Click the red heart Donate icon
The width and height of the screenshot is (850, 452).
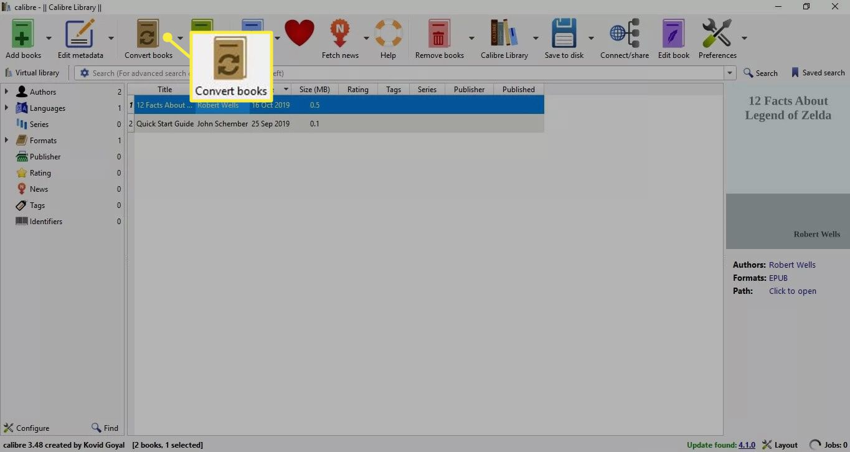tap(300, 33)
